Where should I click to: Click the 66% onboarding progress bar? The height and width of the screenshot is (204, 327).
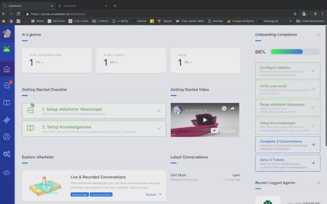tap(295, 52)
